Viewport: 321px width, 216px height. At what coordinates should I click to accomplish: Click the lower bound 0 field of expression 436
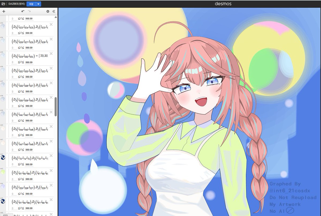(x=14, y=77)
